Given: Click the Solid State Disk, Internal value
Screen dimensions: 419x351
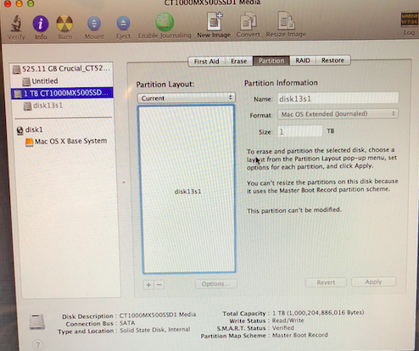Looking at the screenshot, I should tap(155, 330).
